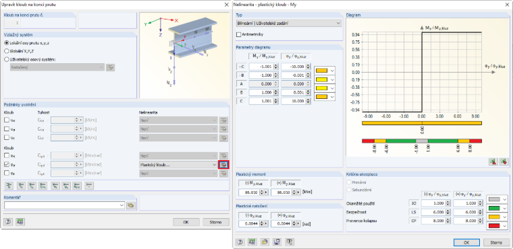Select the Primární criteria radio option

coord(349,182)
